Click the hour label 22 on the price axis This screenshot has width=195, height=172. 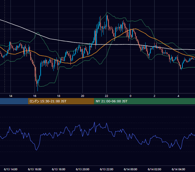(x=107, y=96)
